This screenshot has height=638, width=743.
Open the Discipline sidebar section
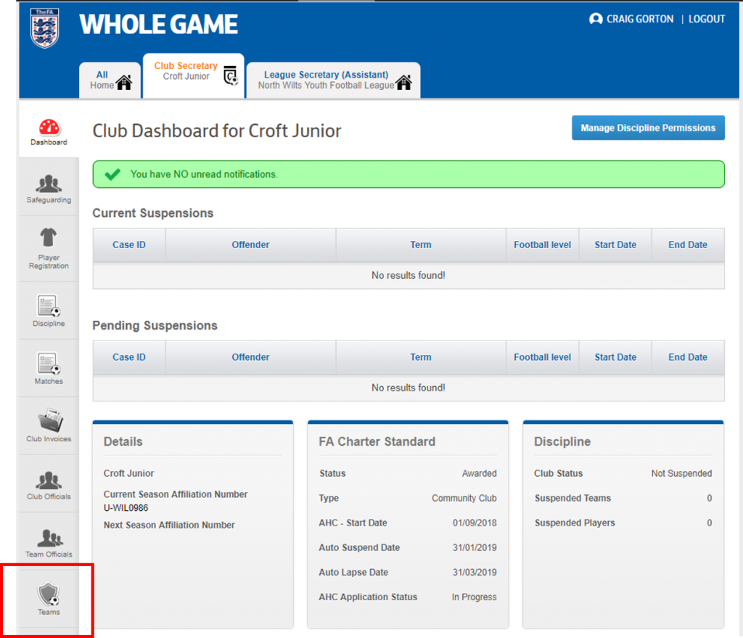point(49,311)
